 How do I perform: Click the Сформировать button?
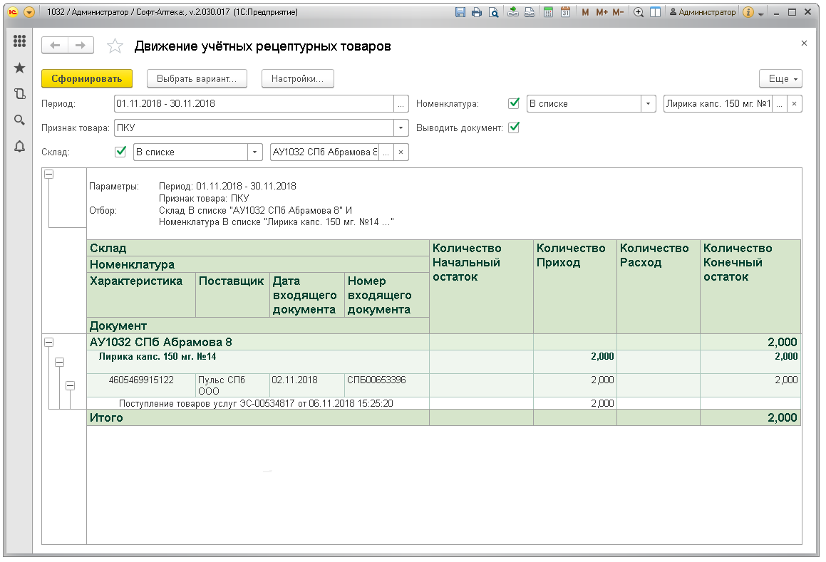(87, 79)
